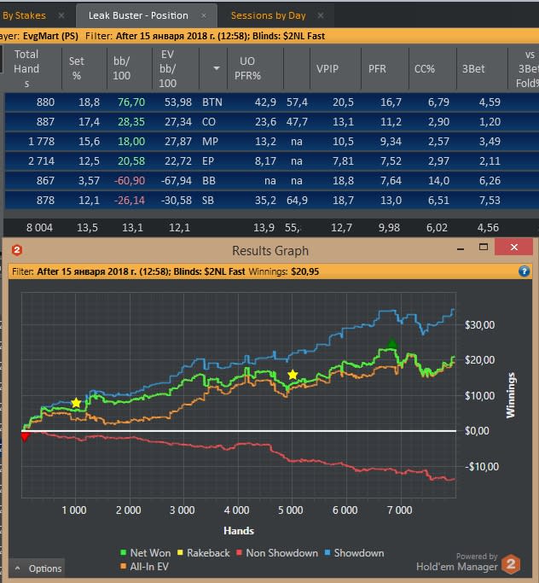
Task: Switch to the By Stakes tab
Action: (24, 15)
